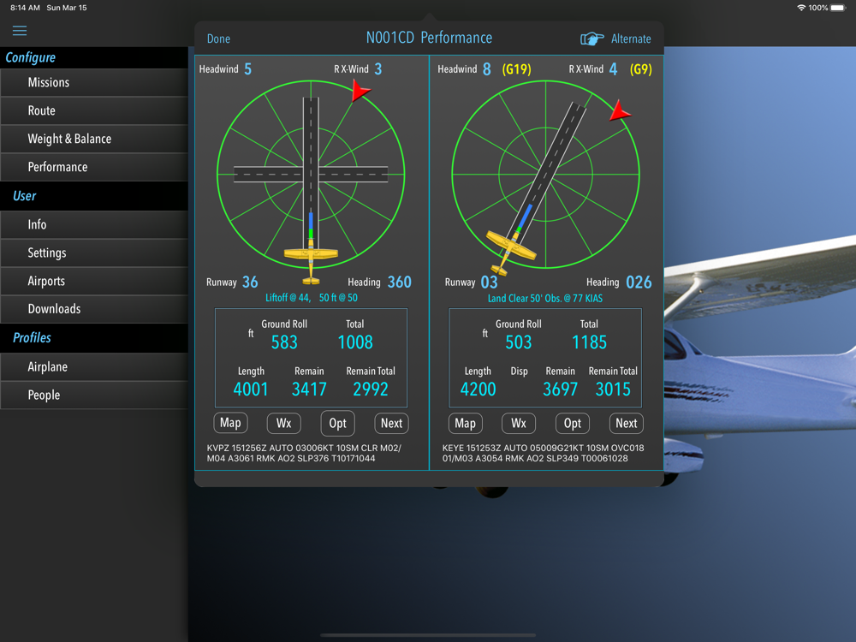The height and width of the screenshot is (642, 856).
Task: Tap the yellow G19 gust value
Action: 516,69
